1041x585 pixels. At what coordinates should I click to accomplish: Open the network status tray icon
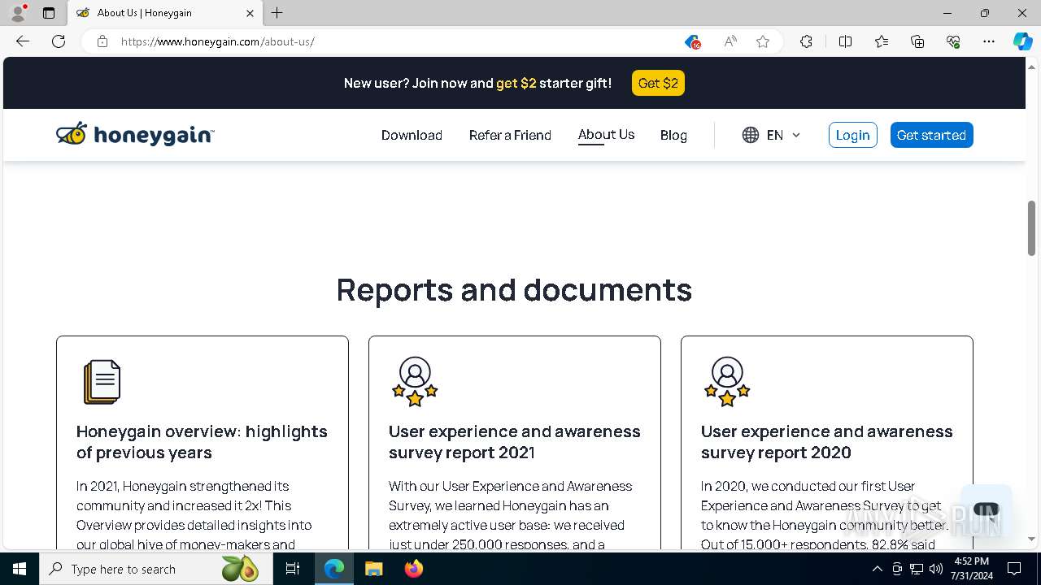coord(917,569)
